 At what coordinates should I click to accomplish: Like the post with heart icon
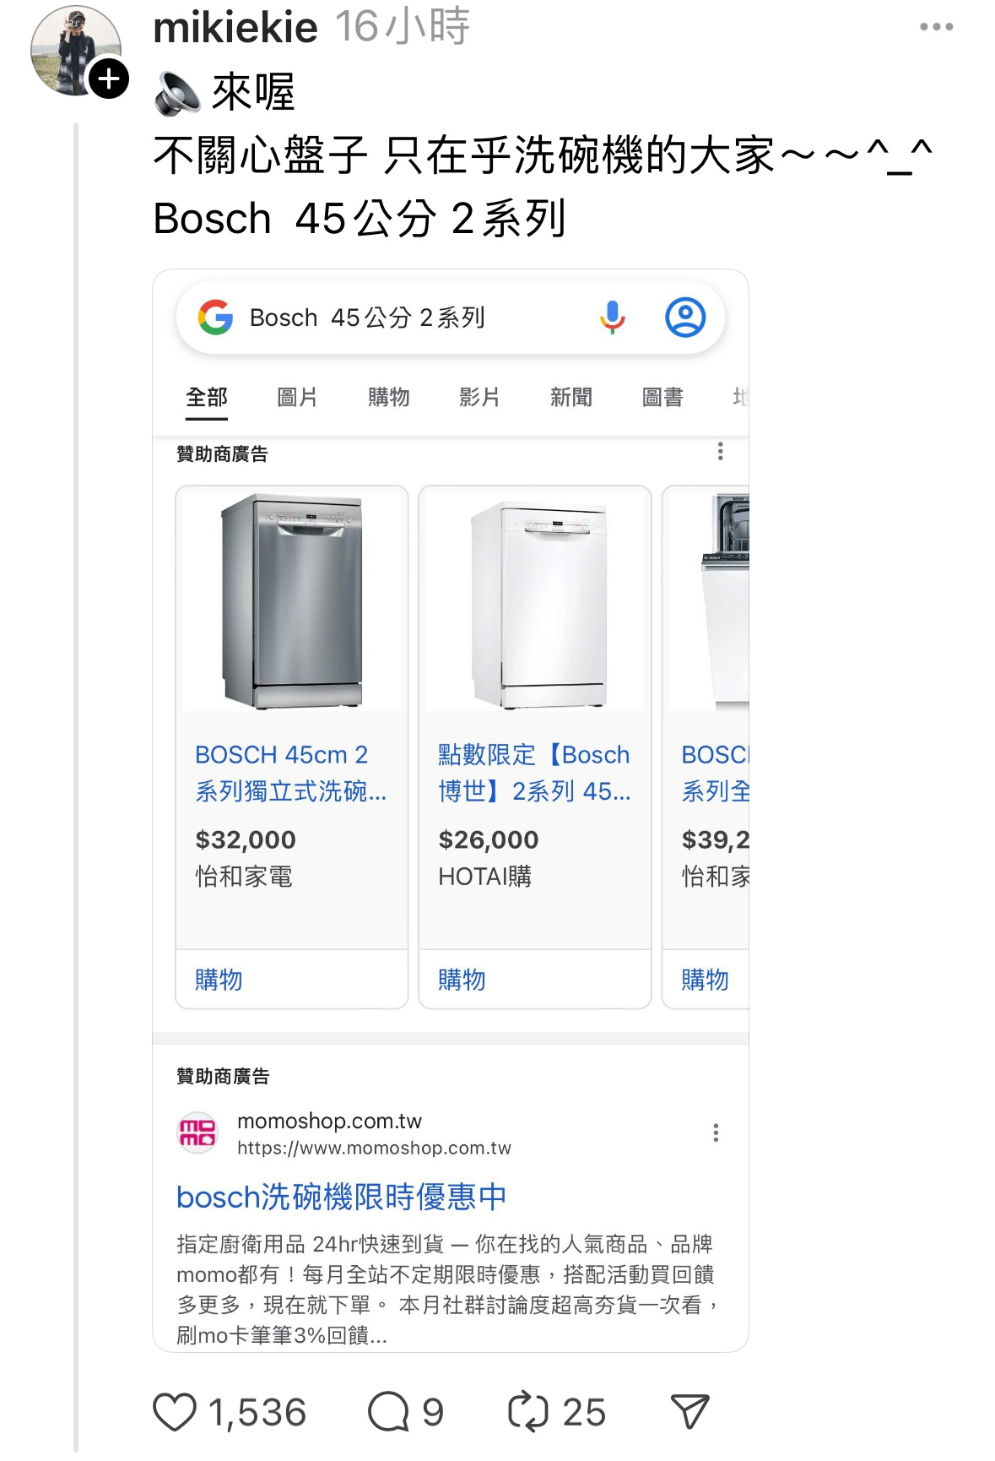(175, 1412)
